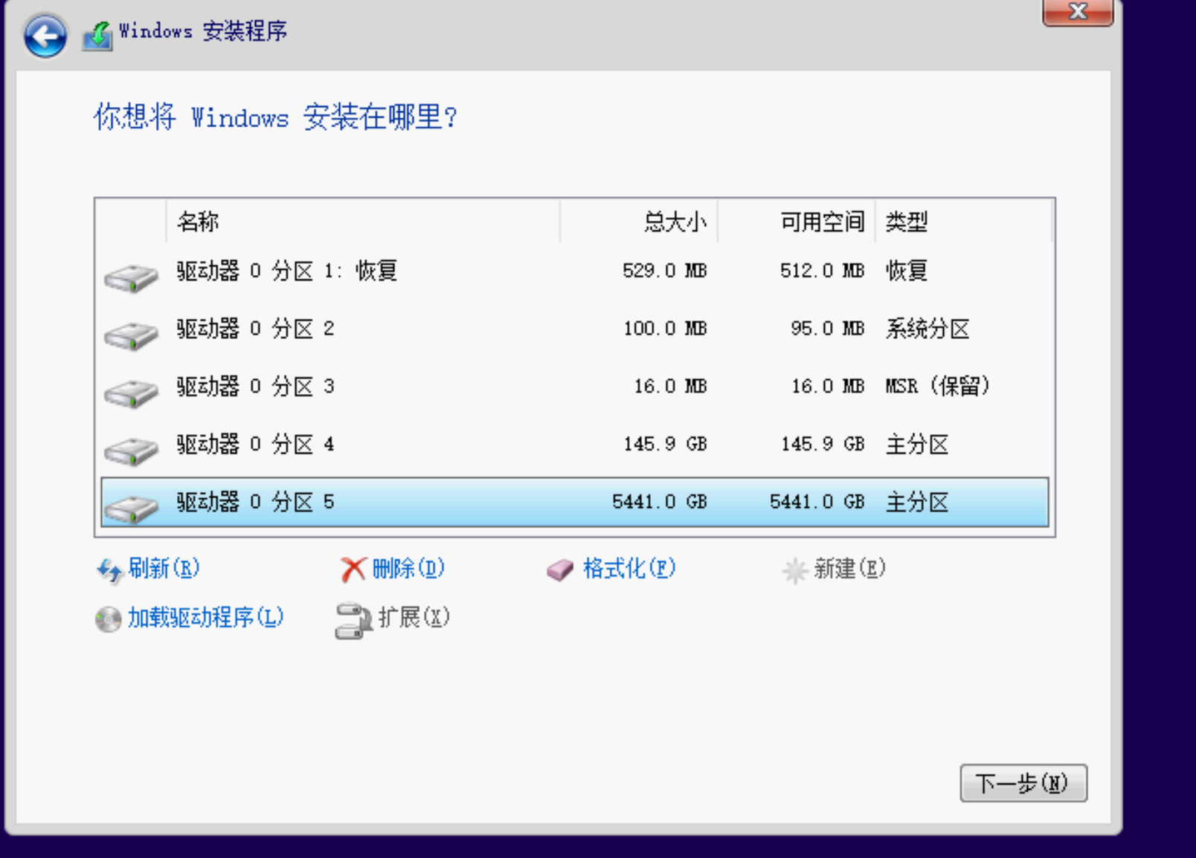Click the extend partition disks icon
Image resolution: width=1196 pixels, height=858 pixels.
353,621
